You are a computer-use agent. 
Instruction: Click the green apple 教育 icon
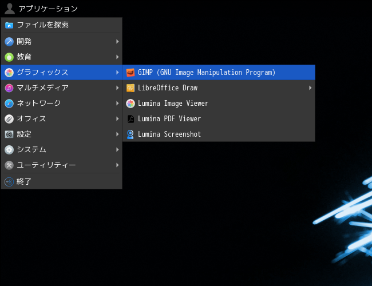pyautogui.click(x=9, y=57)
